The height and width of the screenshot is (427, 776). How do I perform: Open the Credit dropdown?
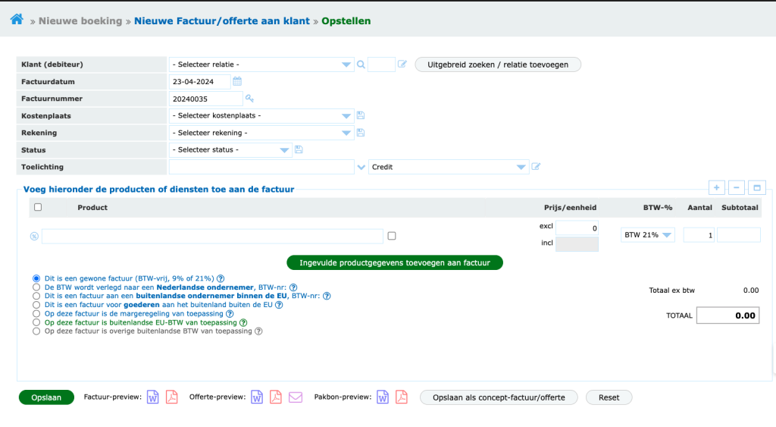(449, 167)
